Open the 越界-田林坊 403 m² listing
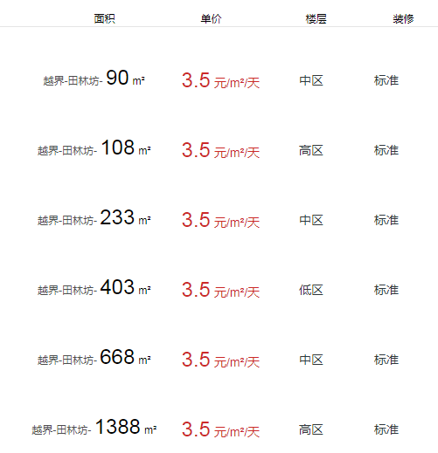 click(x=94, y=288)
